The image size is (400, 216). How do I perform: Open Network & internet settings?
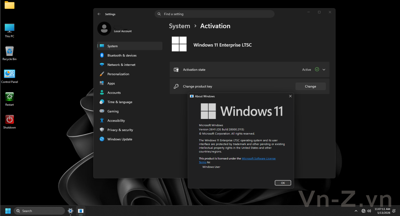tap(130, 65)
